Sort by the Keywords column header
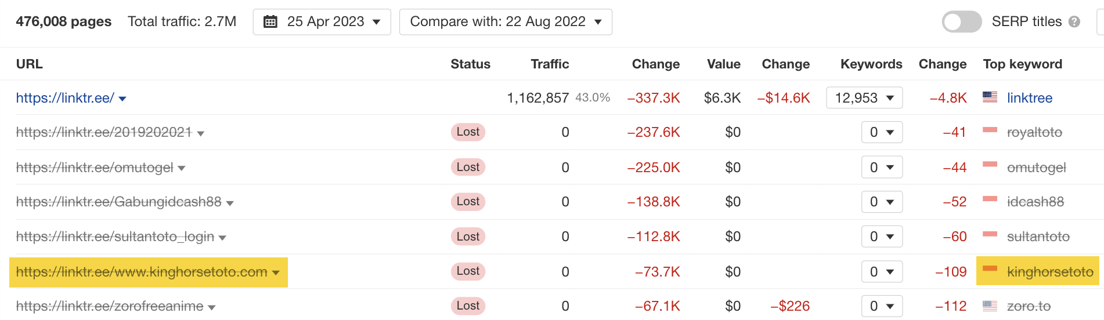The image size is (1104, 320). click(871, 64)
